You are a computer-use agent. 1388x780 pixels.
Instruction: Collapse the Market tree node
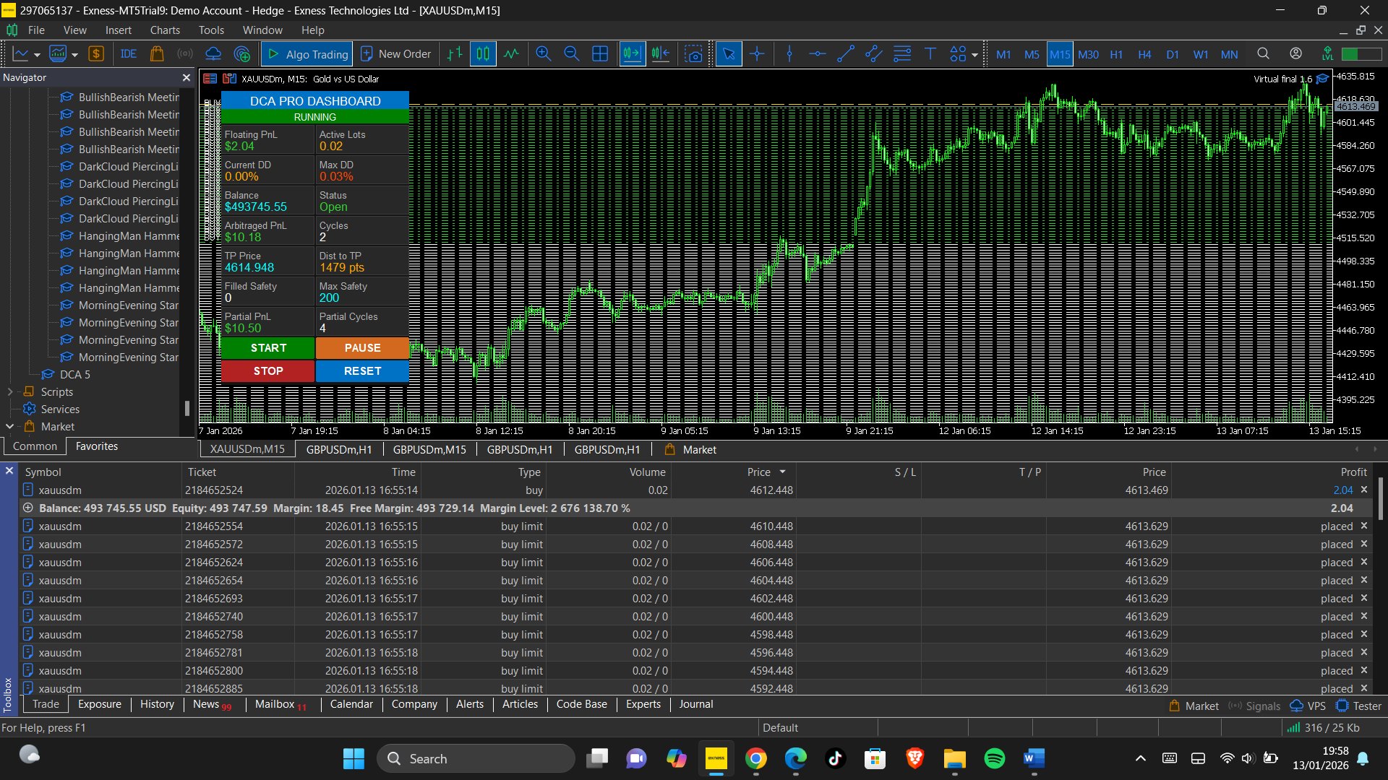pyautogui.click(x=10, y=427)
